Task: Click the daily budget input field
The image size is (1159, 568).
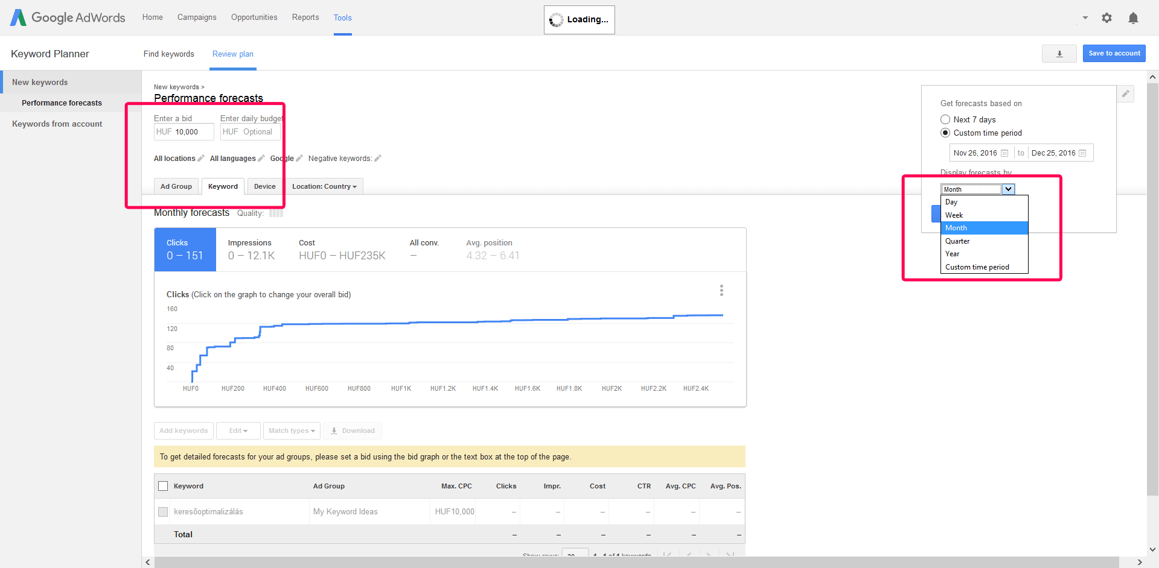Action: point(251,132)
